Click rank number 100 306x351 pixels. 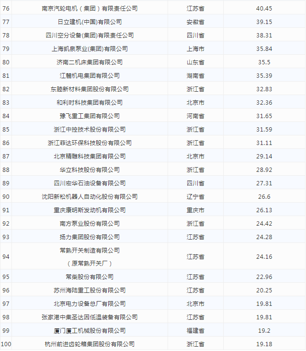coord(6,344)
